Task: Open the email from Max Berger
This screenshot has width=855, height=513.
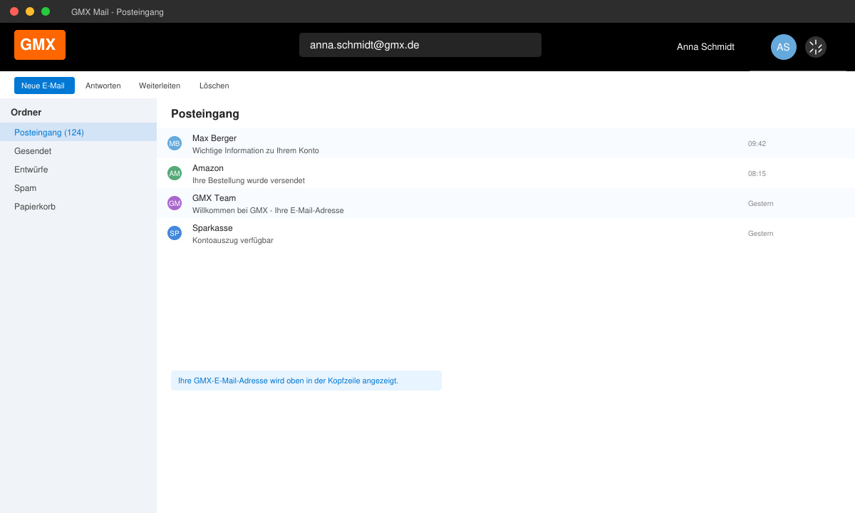Action: click(506, 143)
